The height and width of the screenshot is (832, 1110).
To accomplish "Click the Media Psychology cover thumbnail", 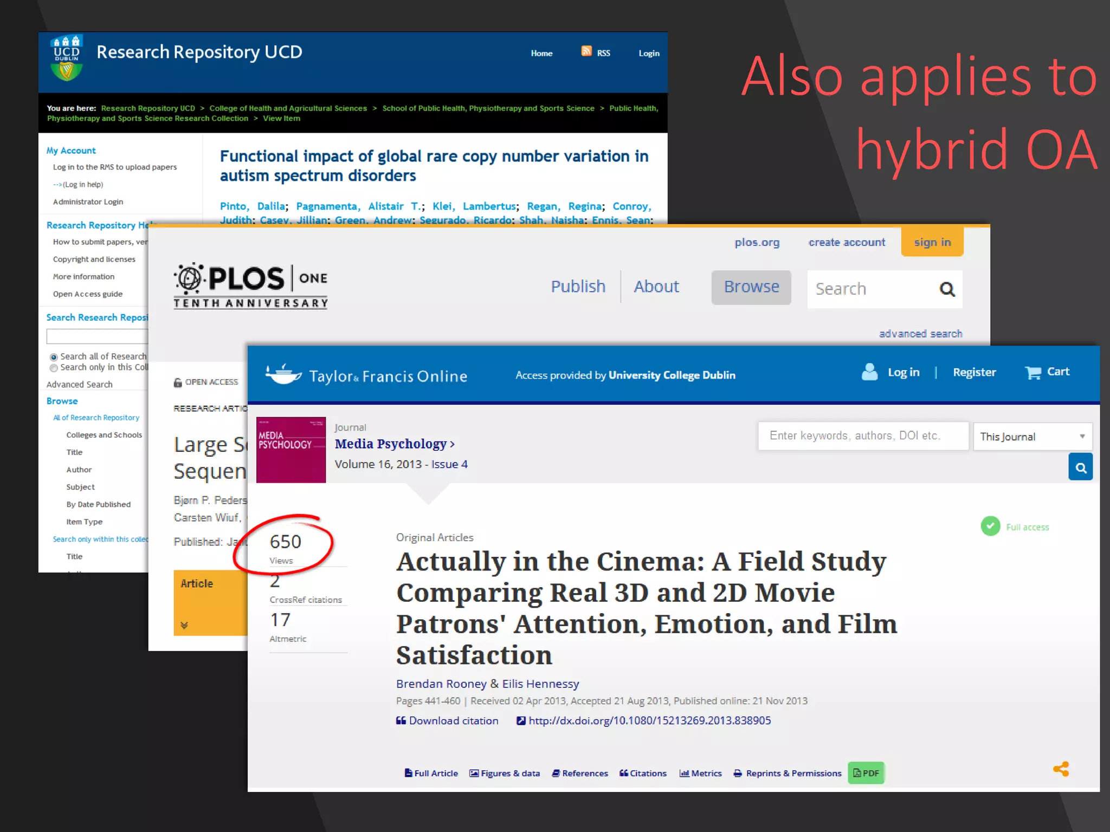I will pyautogui.click(x=291, y=450).
